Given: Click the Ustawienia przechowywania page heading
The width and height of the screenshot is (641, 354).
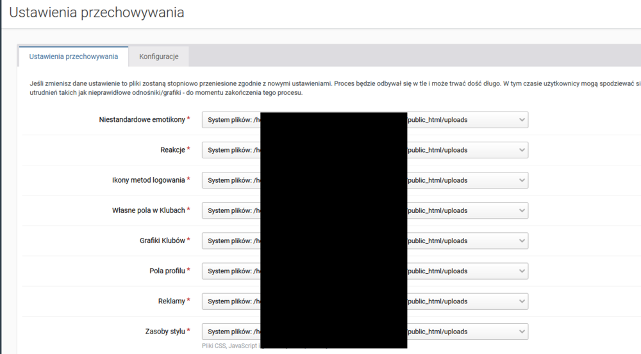Looking at the screenshot, I should pyautogui.click(x=96, y=13).
